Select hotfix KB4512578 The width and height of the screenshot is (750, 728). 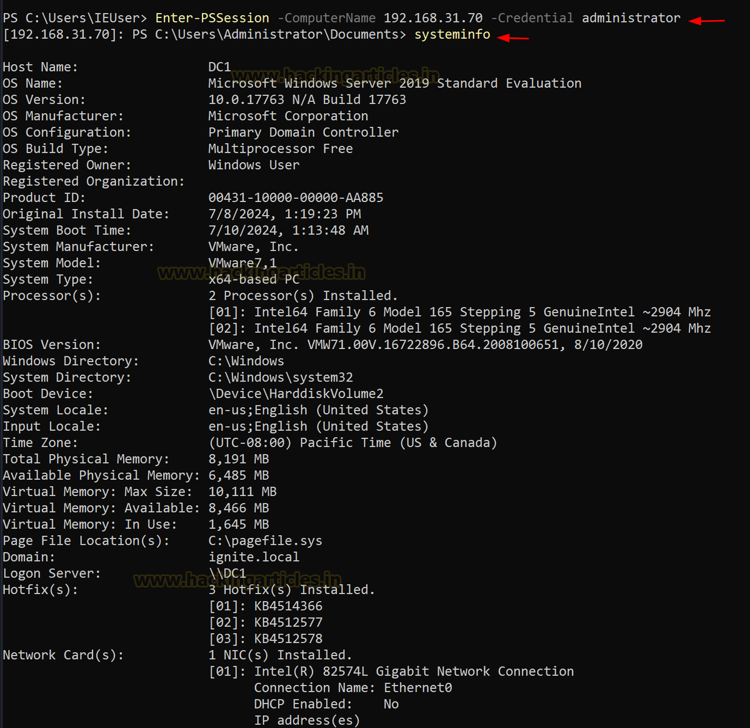288,638
